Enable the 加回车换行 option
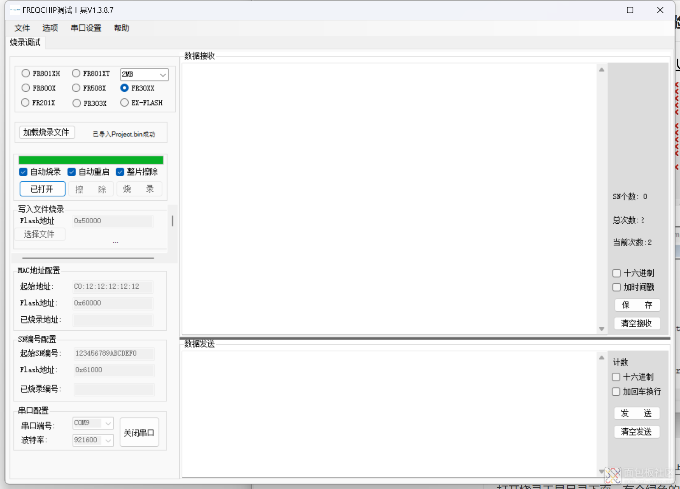 (x=616, y=391)
